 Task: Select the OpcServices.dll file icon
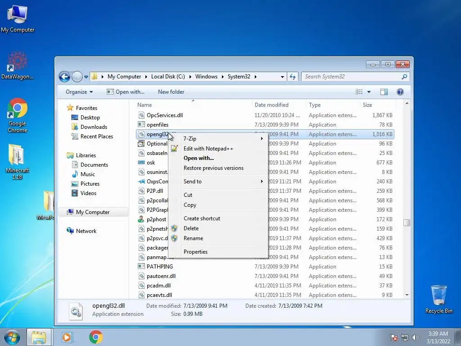[141, 115]
